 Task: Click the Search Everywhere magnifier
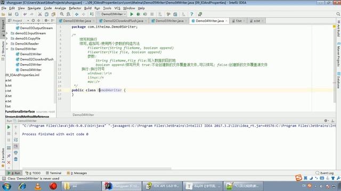pos(338,14)
